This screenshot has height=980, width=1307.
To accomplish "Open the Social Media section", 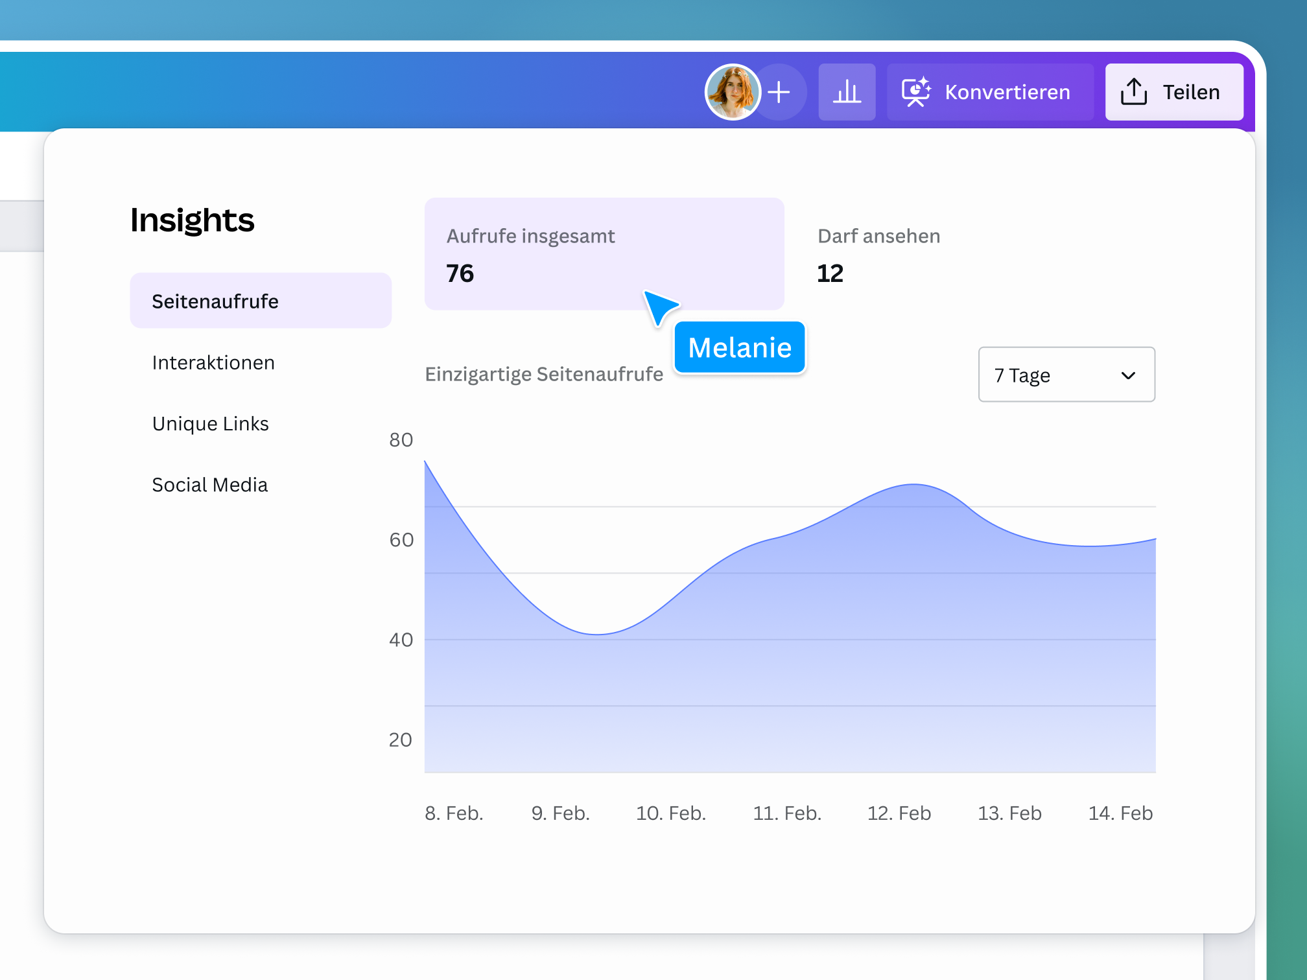I will (210, 484).
